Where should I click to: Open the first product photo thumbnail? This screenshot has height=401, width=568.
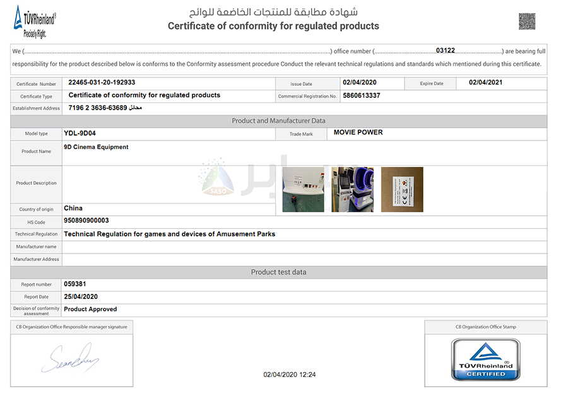(x=303, y=189)
